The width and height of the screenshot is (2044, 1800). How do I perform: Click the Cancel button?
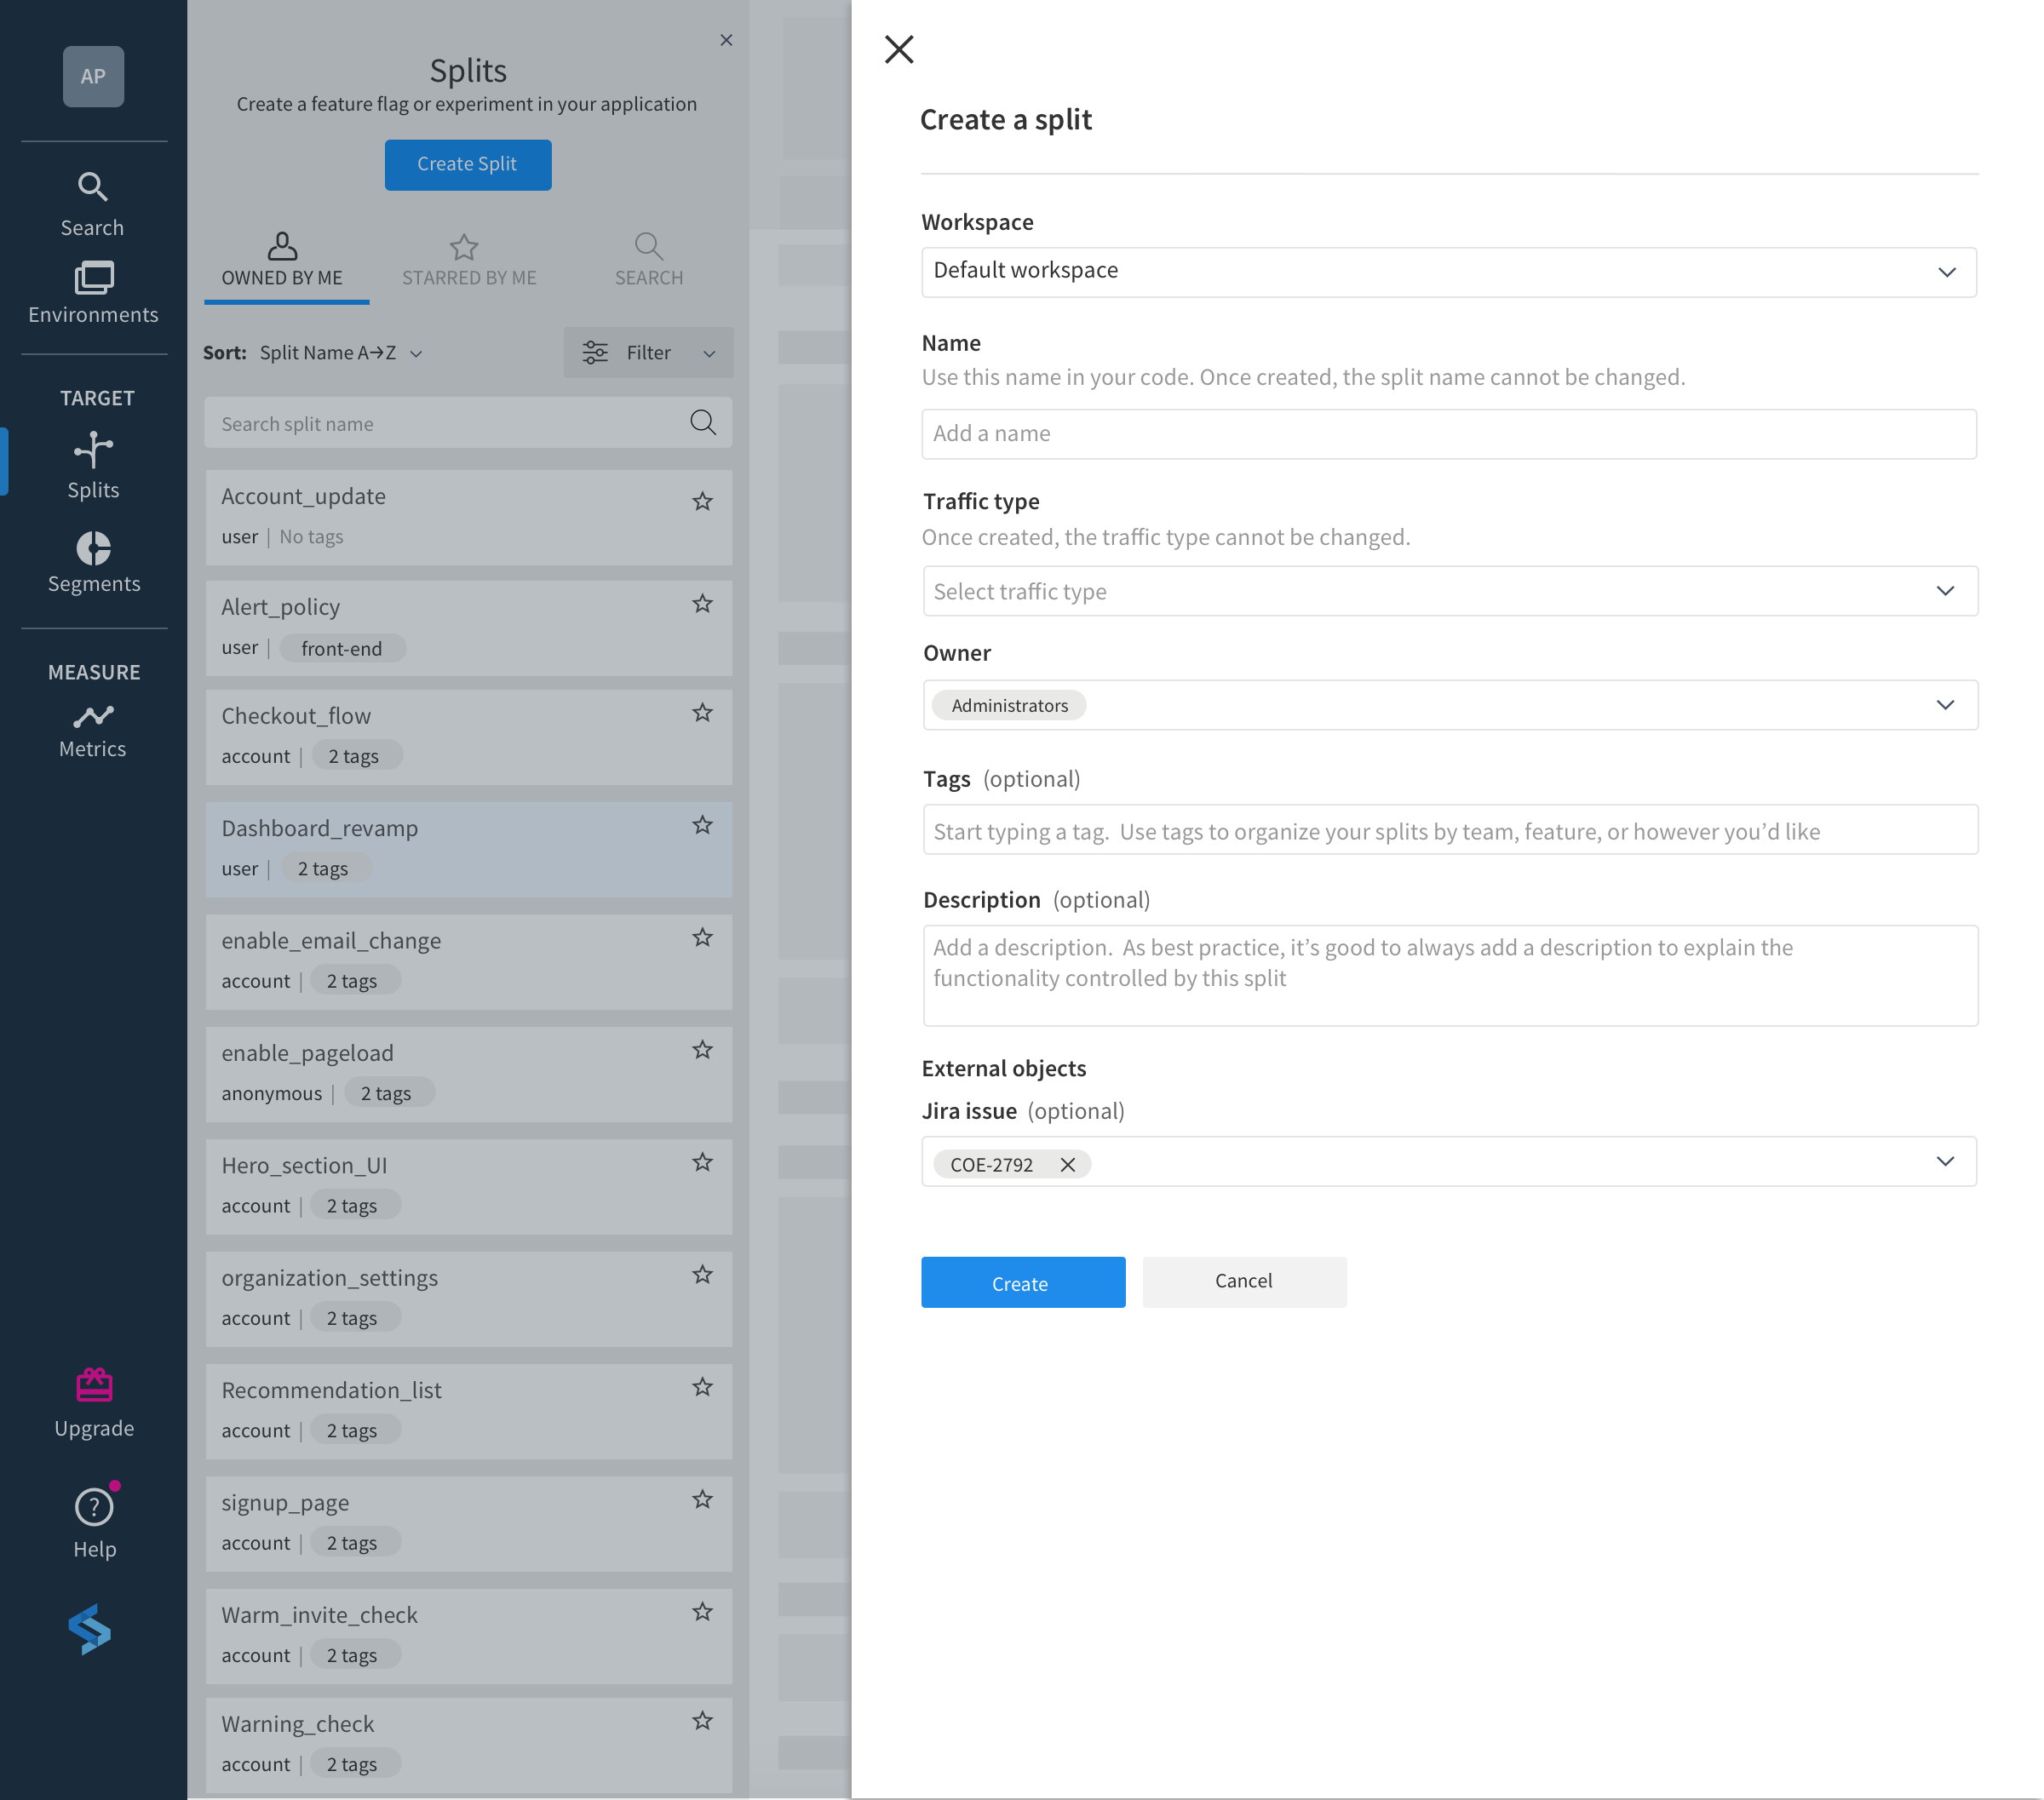click(x=1243, y=1281)
